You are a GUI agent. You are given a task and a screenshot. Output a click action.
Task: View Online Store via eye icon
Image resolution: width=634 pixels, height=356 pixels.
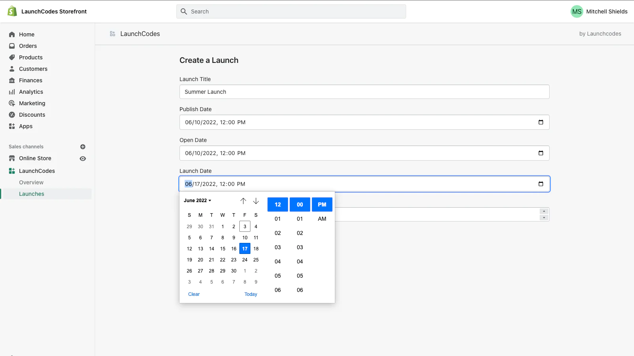coord(83,159)
